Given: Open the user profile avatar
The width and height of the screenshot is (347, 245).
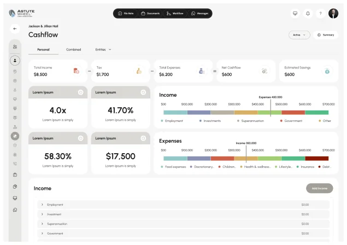Looking at the screenshot, I should [x=333, y=14].
